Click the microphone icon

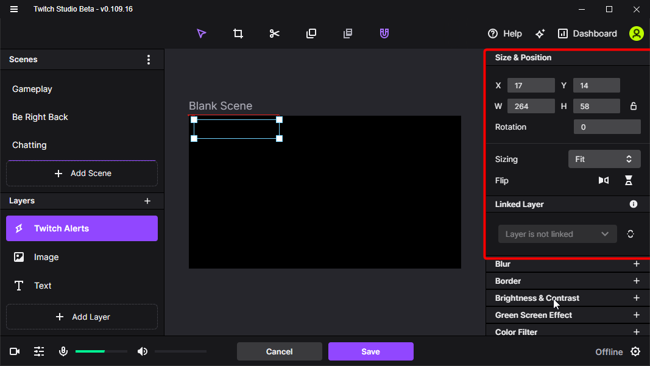[x=63, y=351]
